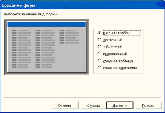This screenshot has width=165, height=113.
Task: Click the "Выберите внешний вид формы:" label
Action: coord(31,14)
